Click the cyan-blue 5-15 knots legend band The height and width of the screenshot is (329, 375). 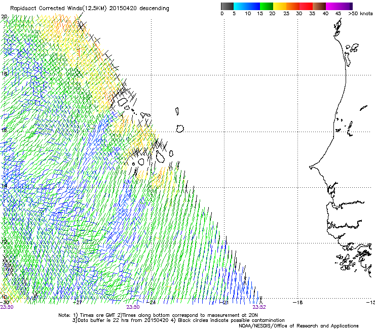coord(247,6)
